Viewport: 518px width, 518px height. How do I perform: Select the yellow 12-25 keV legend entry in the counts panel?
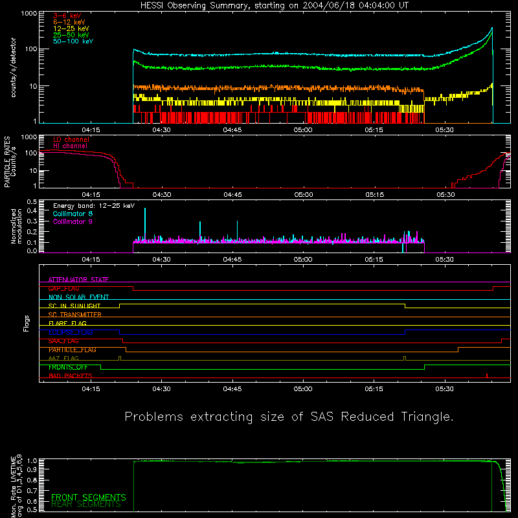pyautogui.click(x=71, y=28)
